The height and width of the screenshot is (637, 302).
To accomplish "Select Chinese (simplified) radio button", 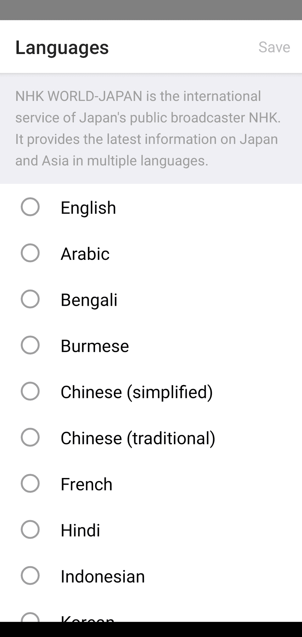I will (x=30, y=391).
